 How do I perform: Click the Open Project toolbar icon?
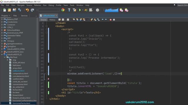(14, 10)
